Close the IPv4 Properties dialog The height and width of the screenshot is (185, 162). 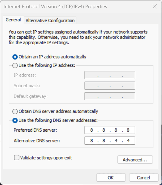click(x=155, y=7)
